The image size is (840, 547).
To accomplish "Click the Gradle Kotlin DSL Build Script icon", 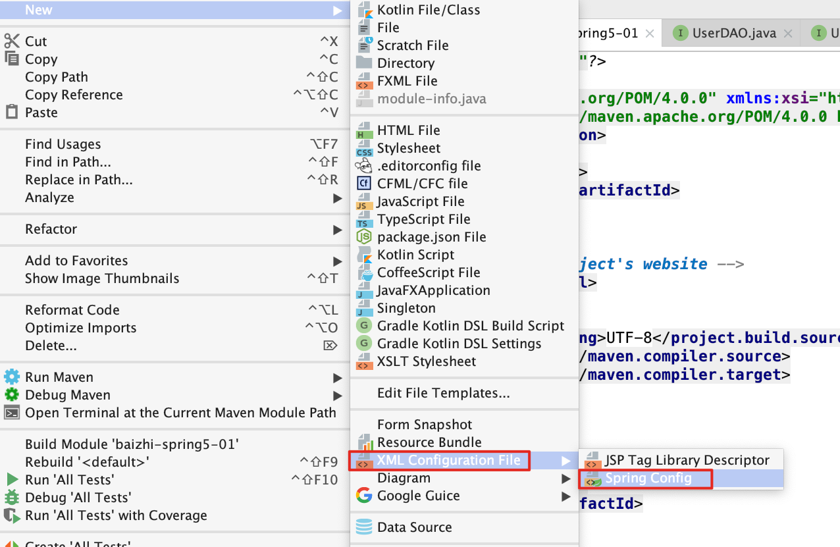I will 364,326.
